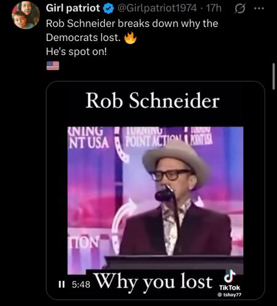Image resolution: width=277 pixels, height=306 pixels.
Task: Click the Girl patriot display name
Action: coord(73,8)
